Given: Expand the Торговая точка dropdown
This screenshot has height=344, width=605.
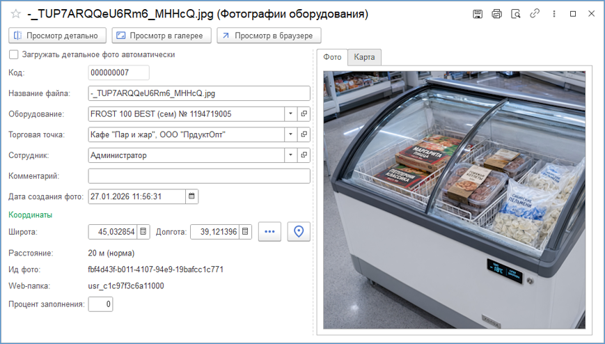Looking at the screenshot, I should tap(290, 134).
